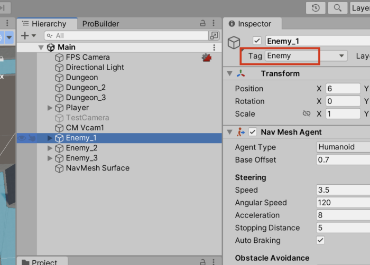370x265 pixels.
Task: Disable the Enemy_1 active checkbox in Inspector
Action: pyautogui.click(x=257, y=41)
